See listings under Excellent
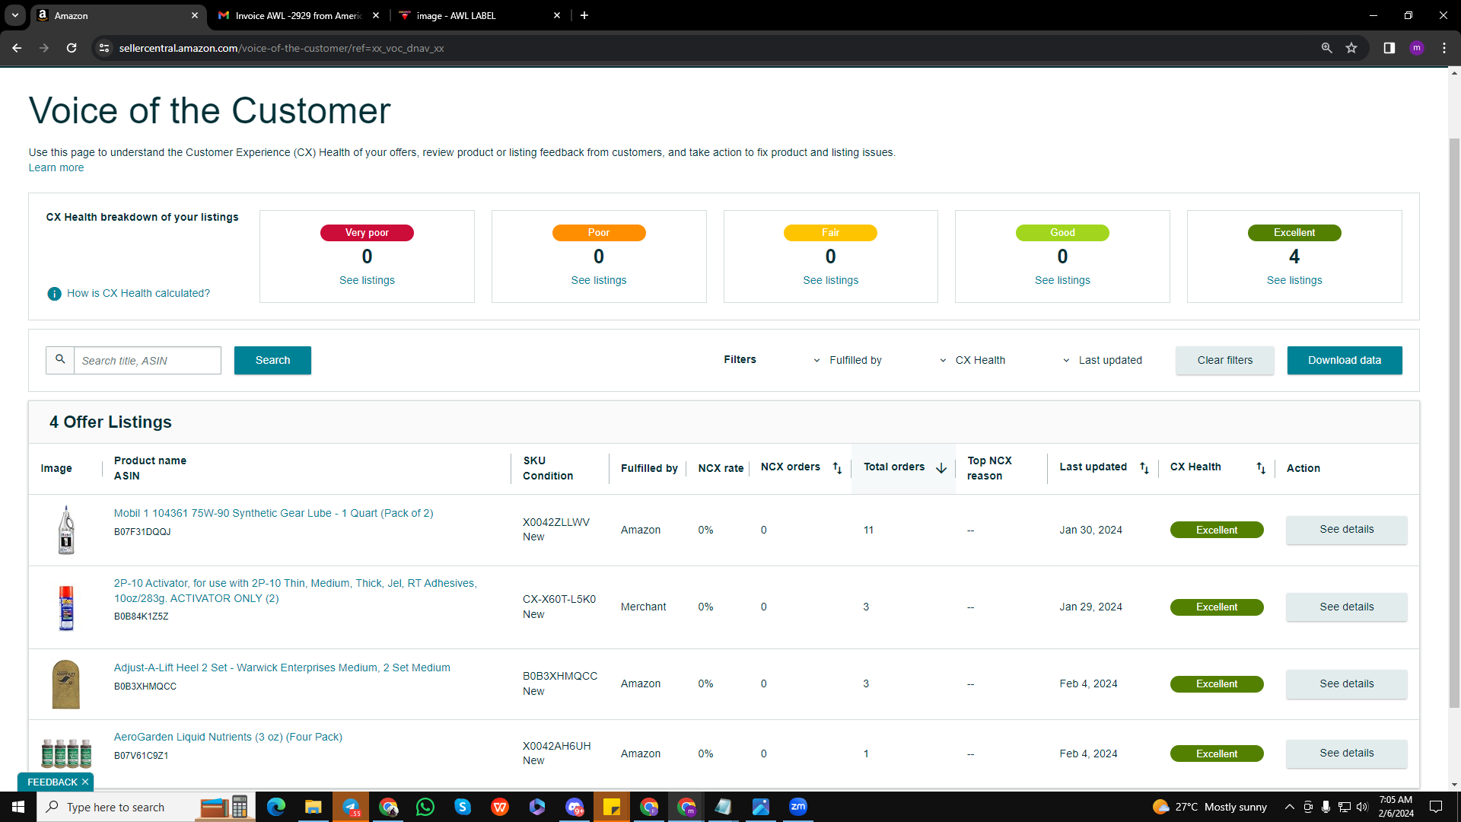Image resolution: width=1461 pixels, height=822 pixels. click(1294, 280)
